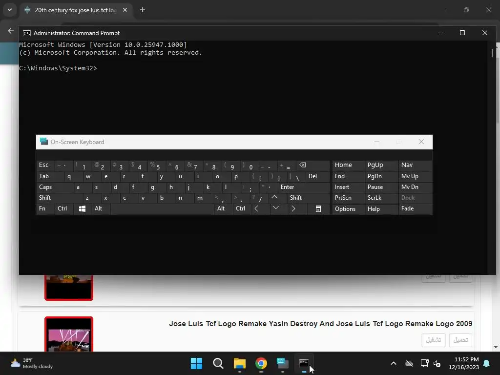Viewport: 500px width, 375px height.
Task: Click the spacebar on On-Screen Keyboard
Action: [162, 209]
